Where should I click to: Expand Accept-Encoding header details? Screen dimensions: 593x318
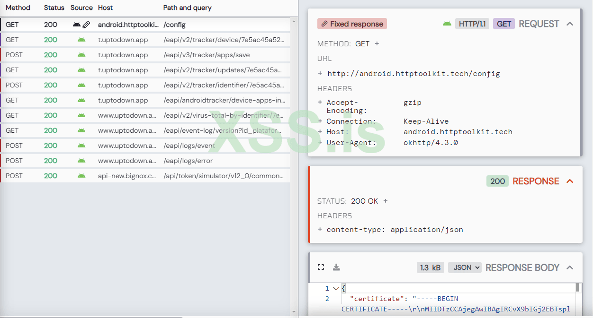(x=320, y=103)
